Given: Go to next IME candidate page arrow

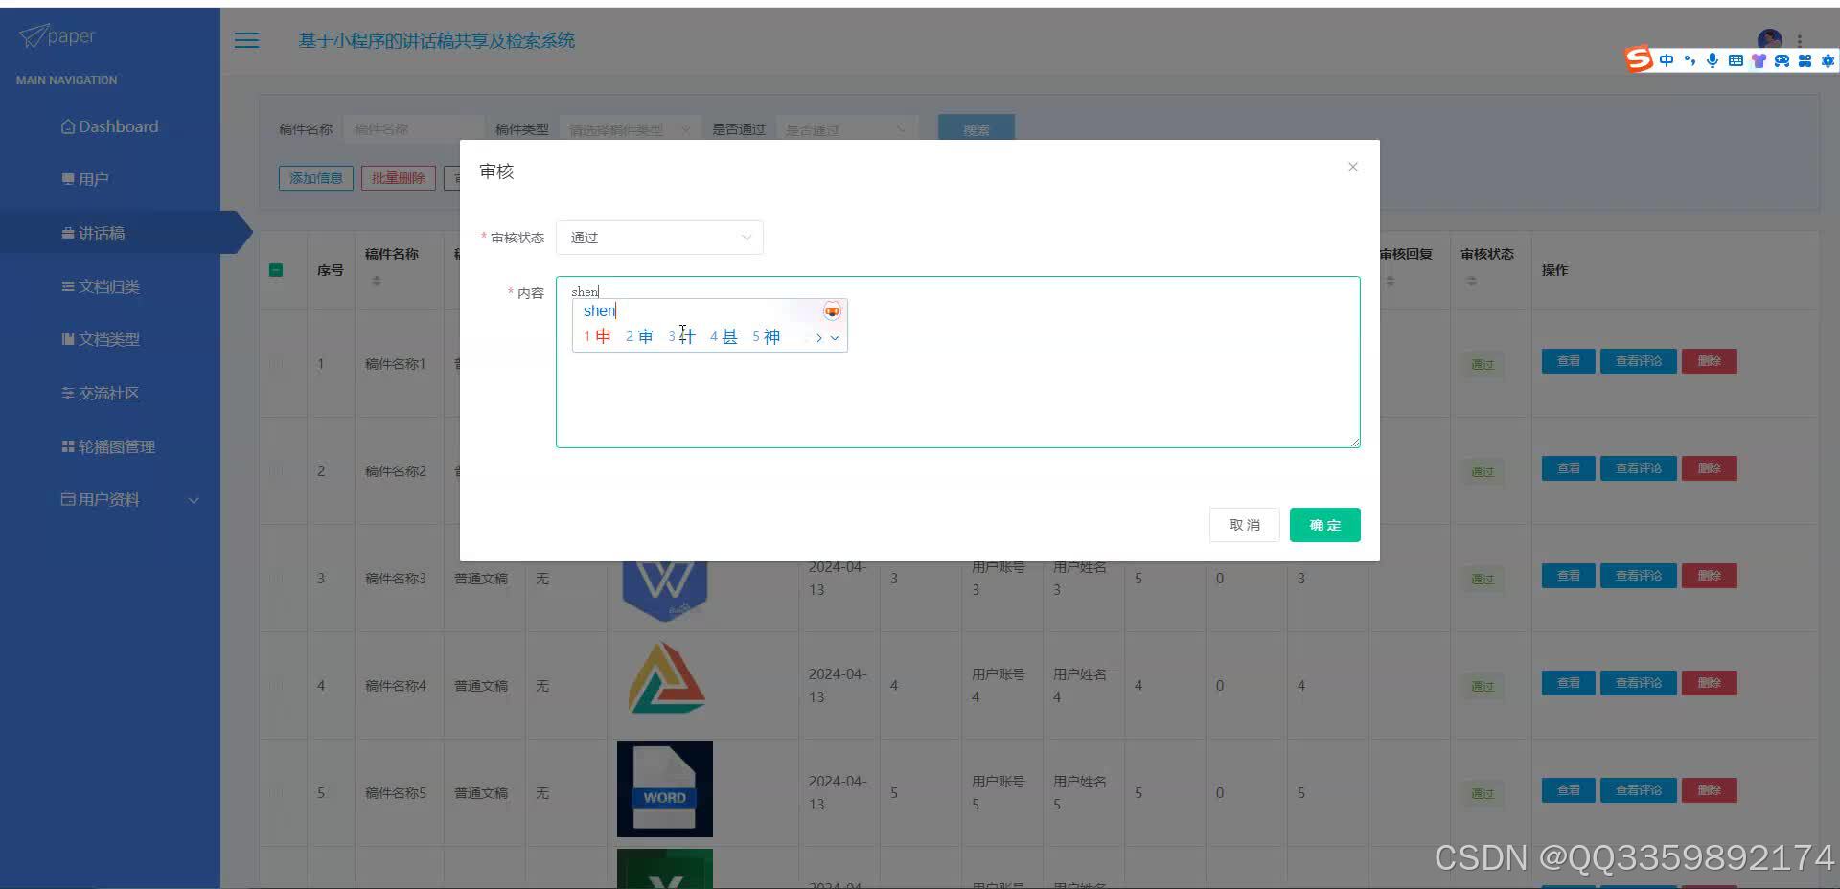Looking at the screenshot, I should click(818, 337).
